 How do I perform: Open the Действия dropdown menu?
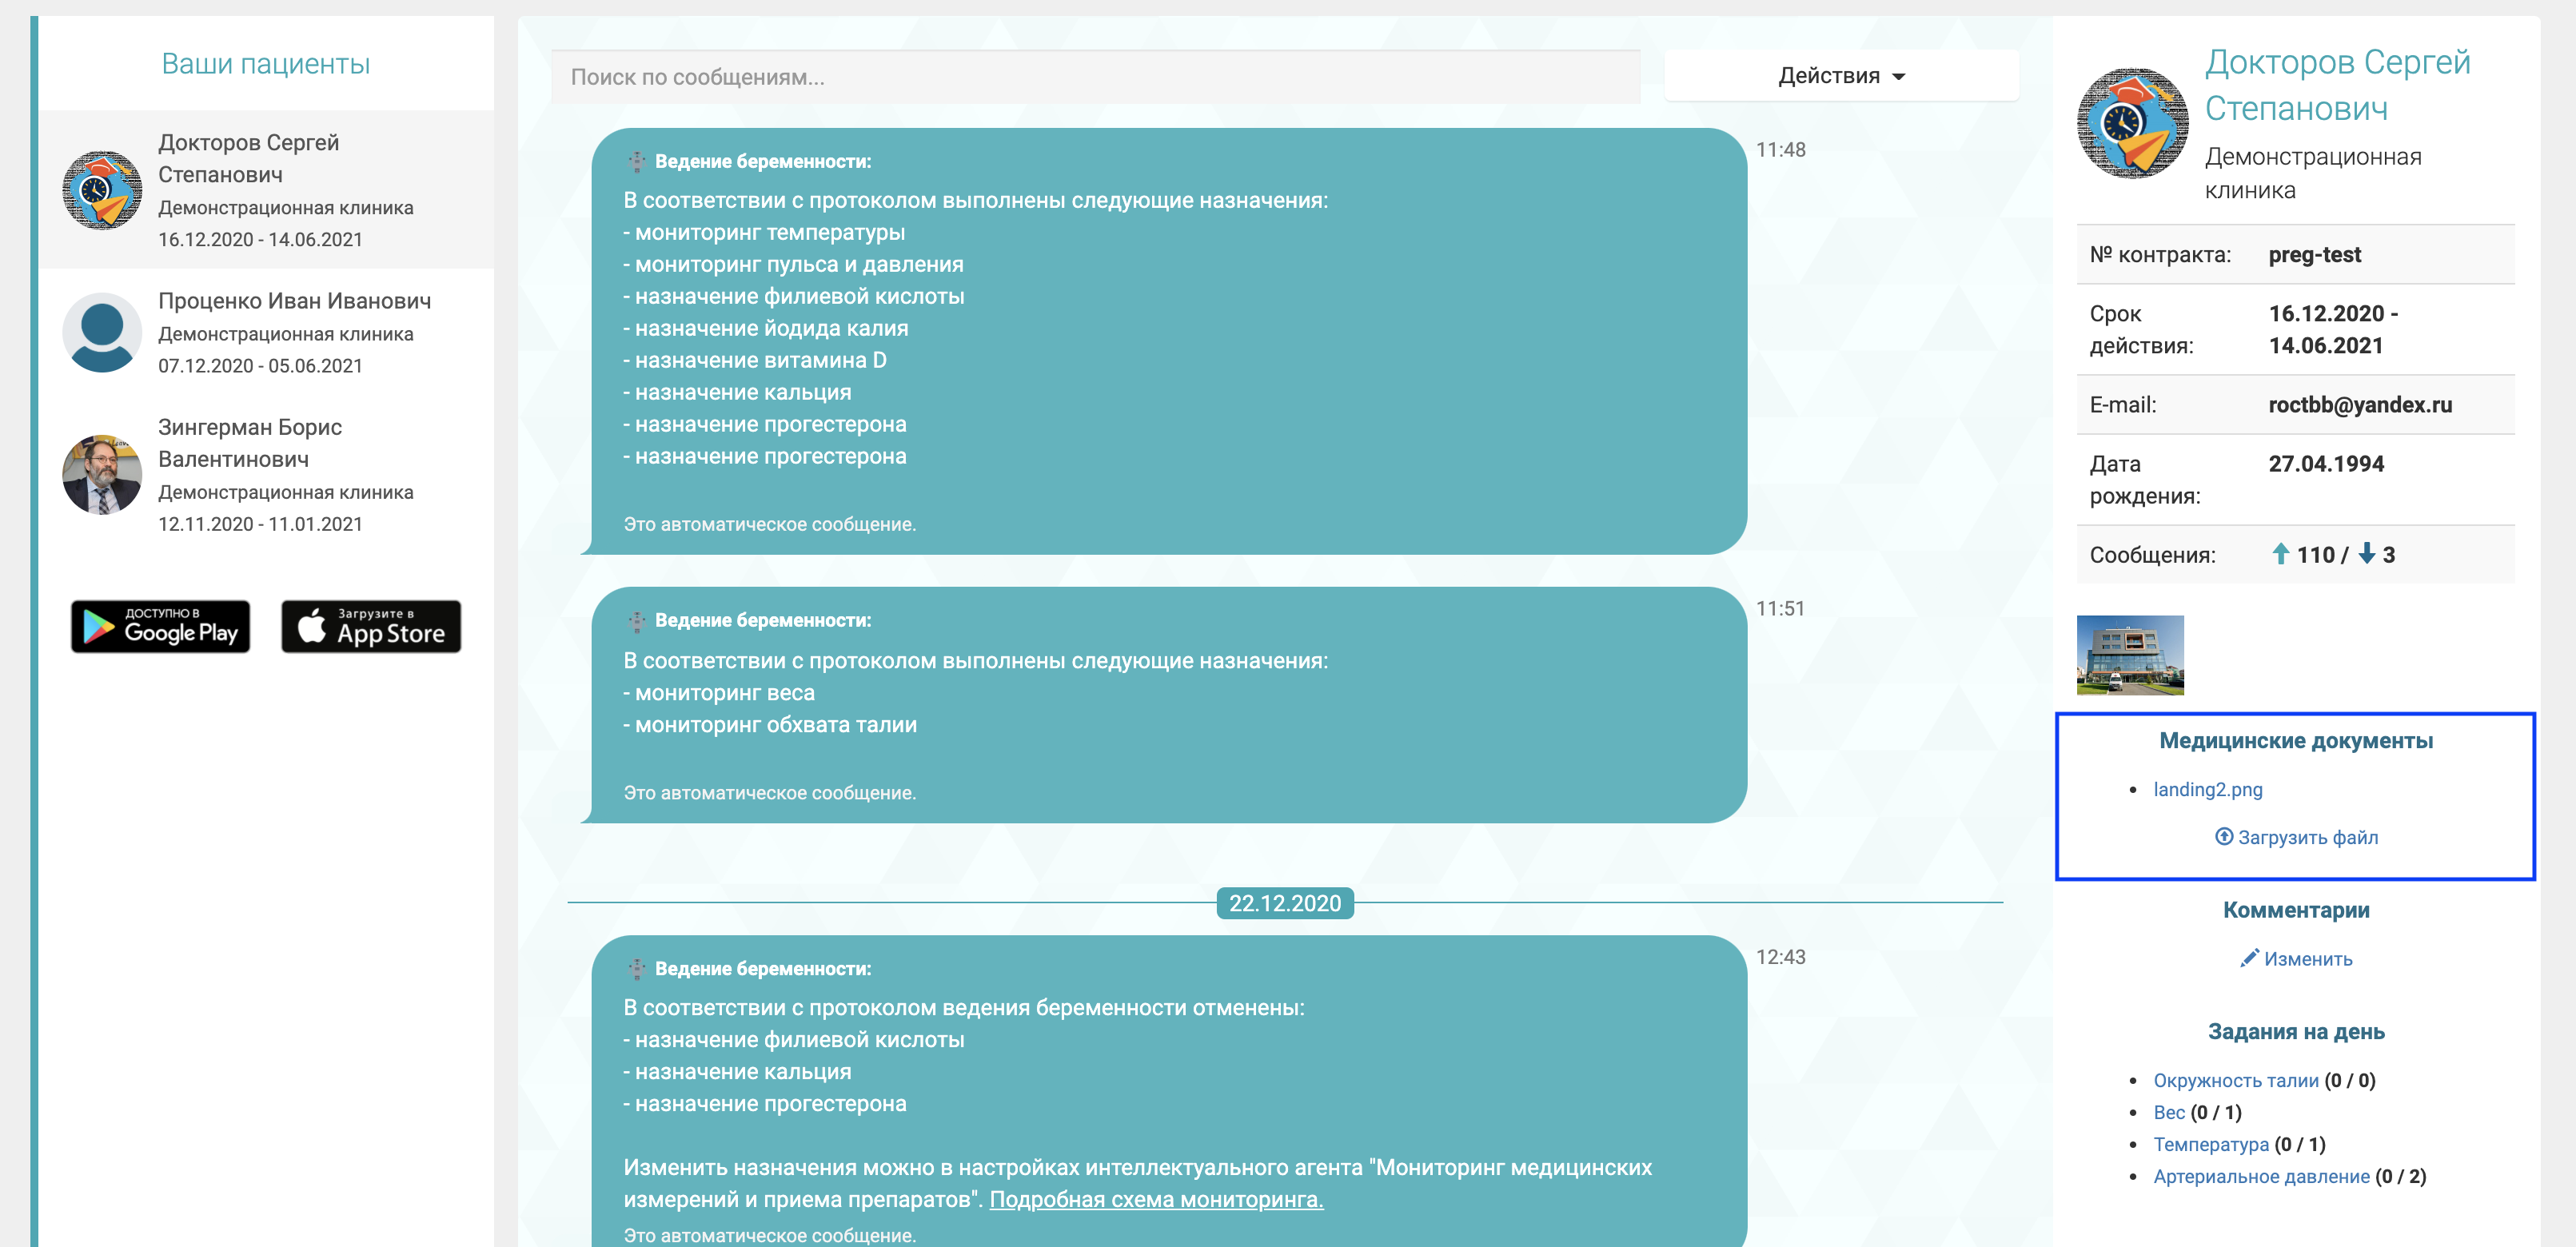pyautogui.click(x=1840, y=76)
